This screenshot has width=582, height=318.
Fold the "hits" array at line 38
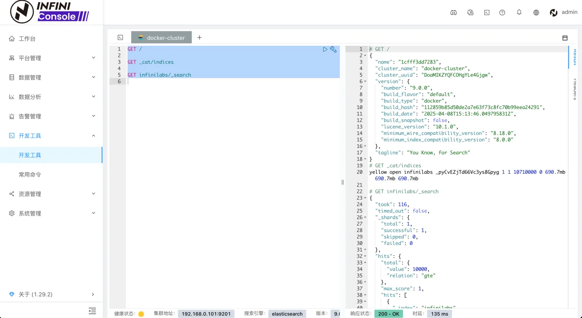coord(365,295)
